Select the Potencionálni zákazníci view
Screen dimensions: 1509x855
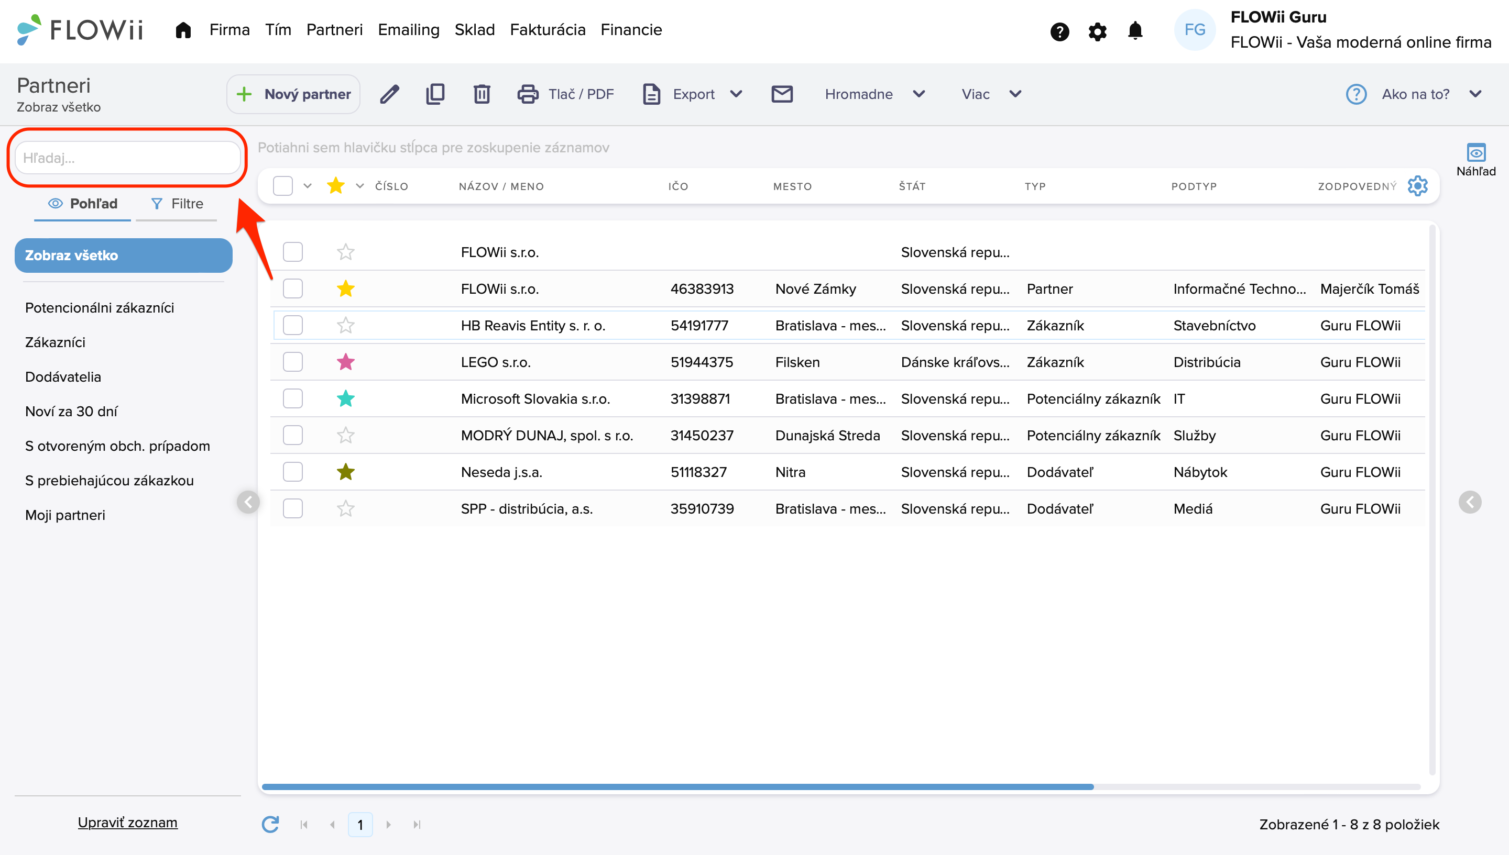tap(100, 308)
